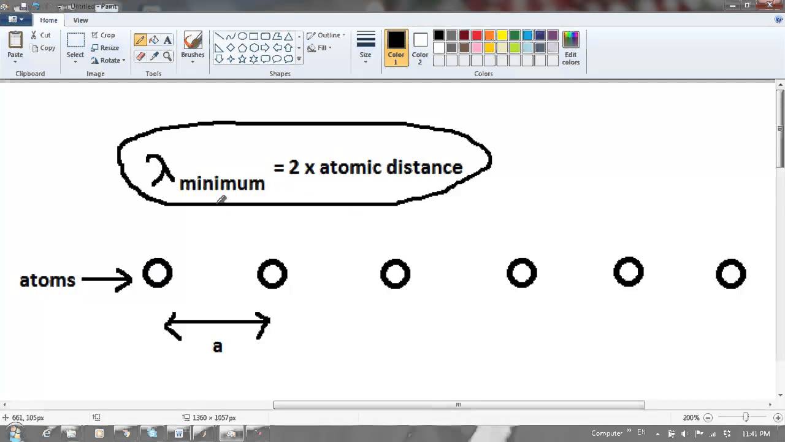Image resolution: width=785 pixels, height=442 pixels.
Task: Select the Text tool
Action: (167, 41)
